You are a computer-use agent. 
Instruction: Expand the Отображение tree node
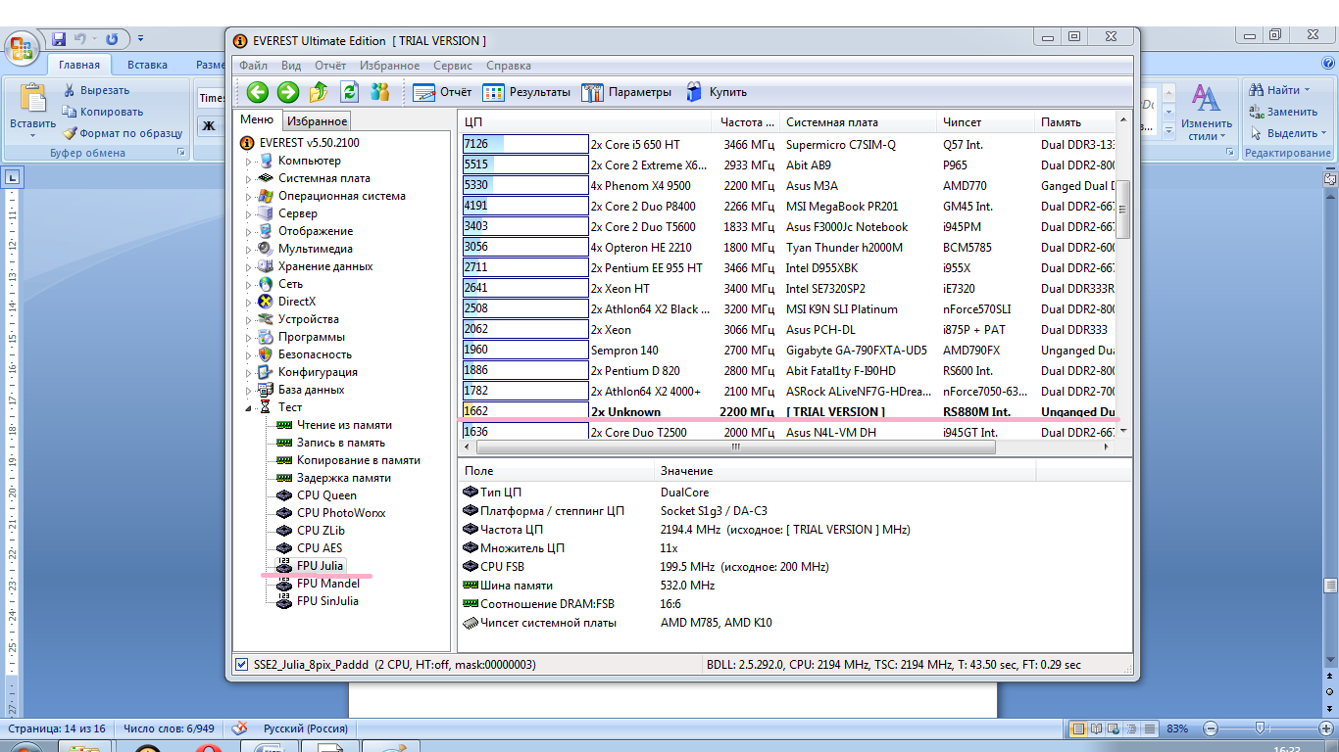pos(249,231)
